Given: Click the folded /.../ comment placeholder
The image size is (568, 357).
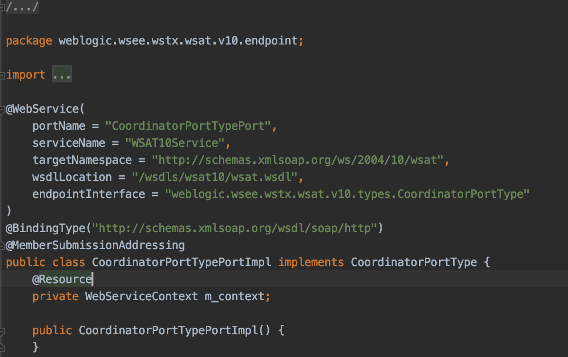Looking at the screenshot, I should 21,7.
